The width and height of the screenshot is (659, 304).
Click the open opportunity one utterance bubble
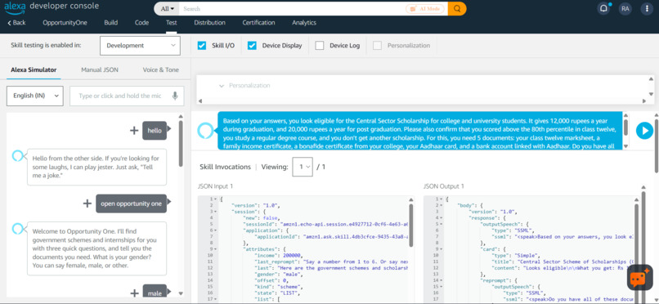coord(131,203)
